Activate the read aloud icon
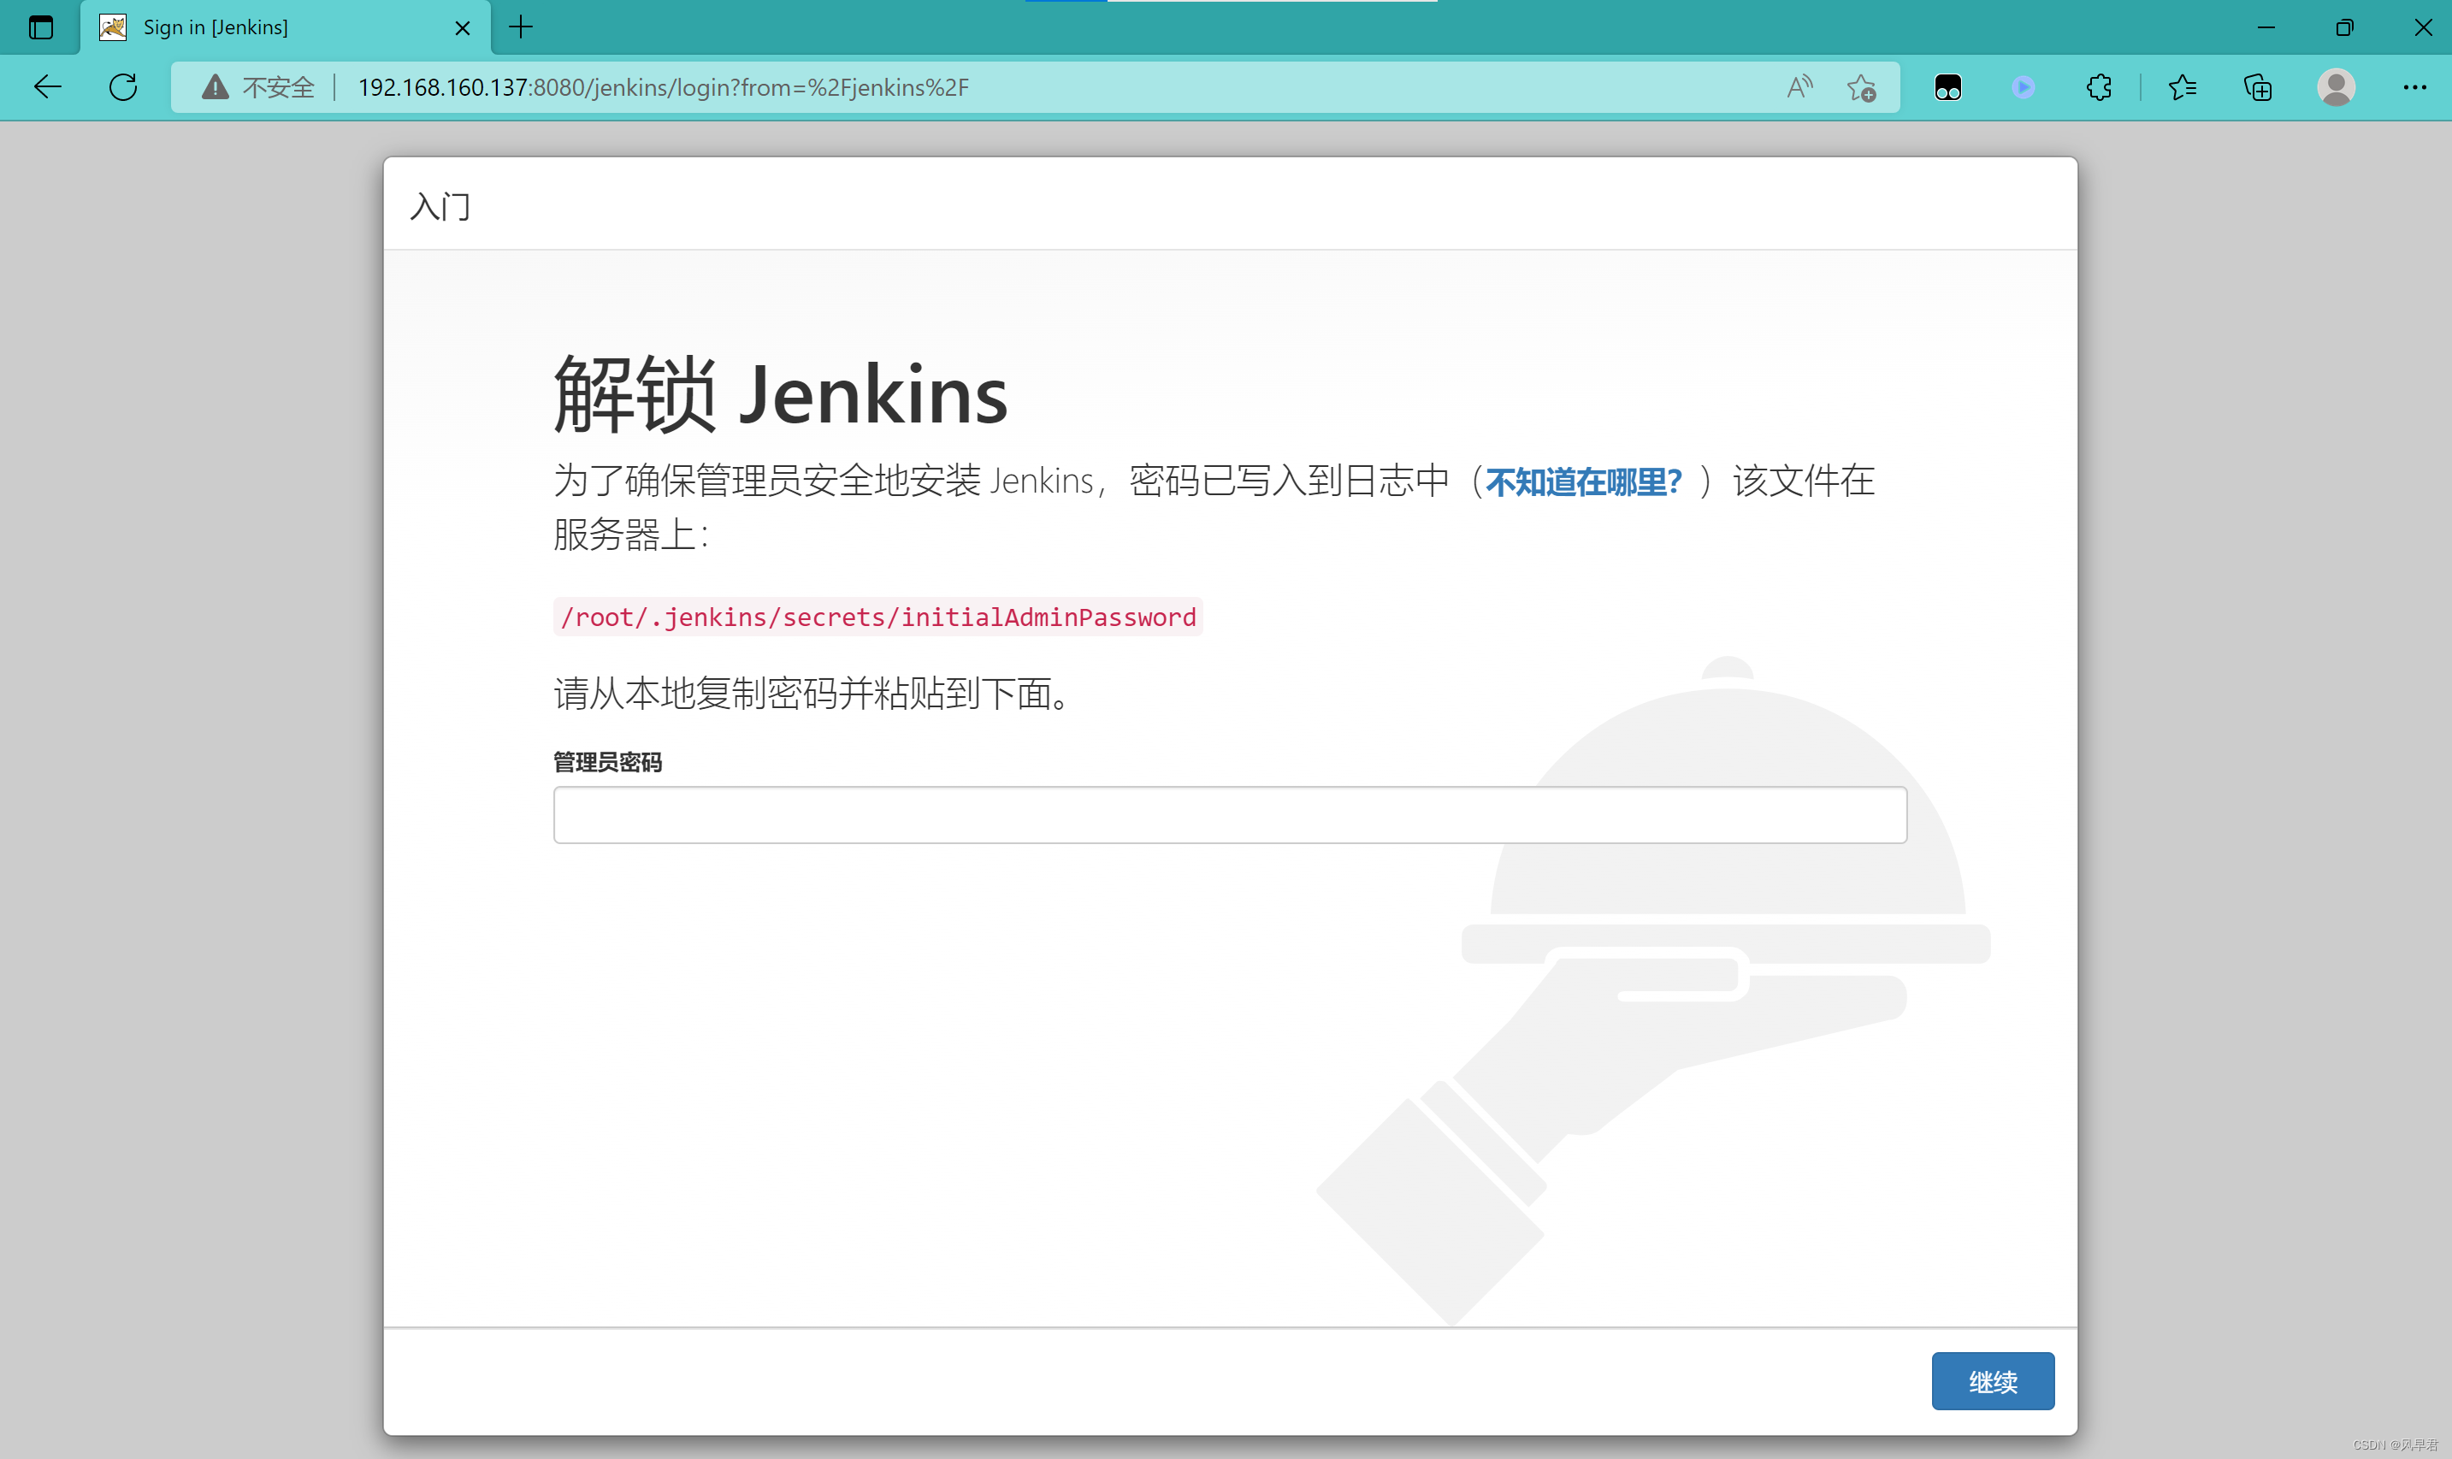Screen dimensions: 2452x1459 (1799, 87)
